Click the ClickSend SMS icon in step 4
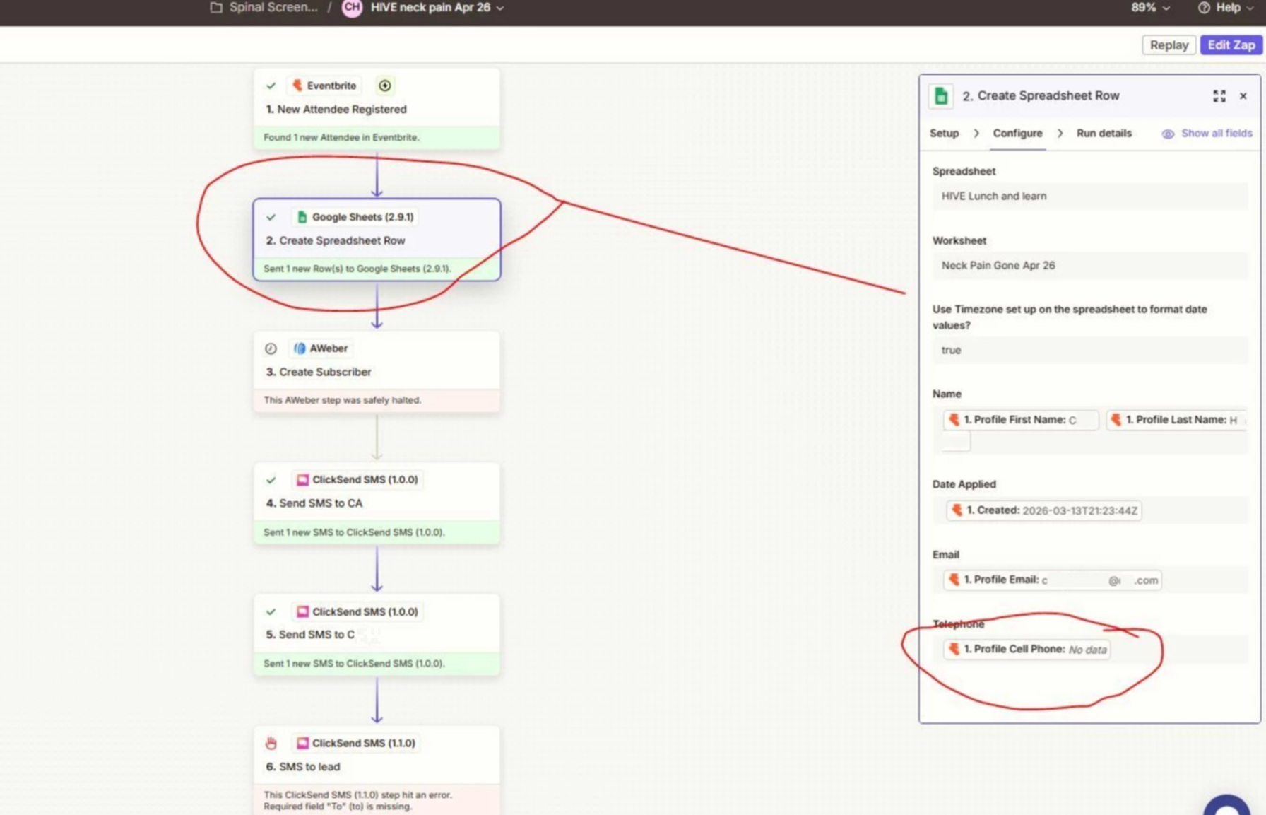This screenshot has width=1266, height=815. 302,480
